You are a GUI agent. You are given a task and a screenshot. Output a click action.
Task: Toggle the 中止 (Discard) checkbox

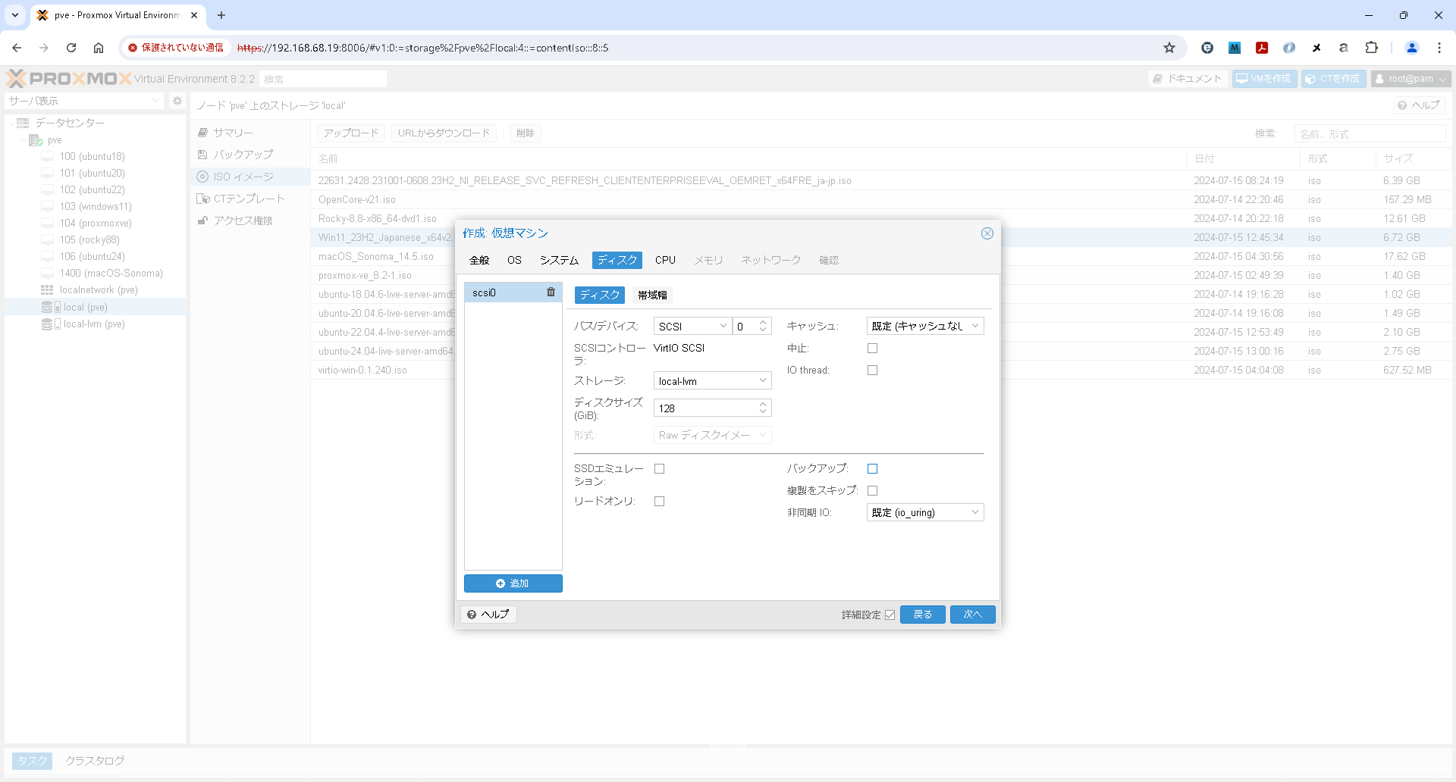872,349
